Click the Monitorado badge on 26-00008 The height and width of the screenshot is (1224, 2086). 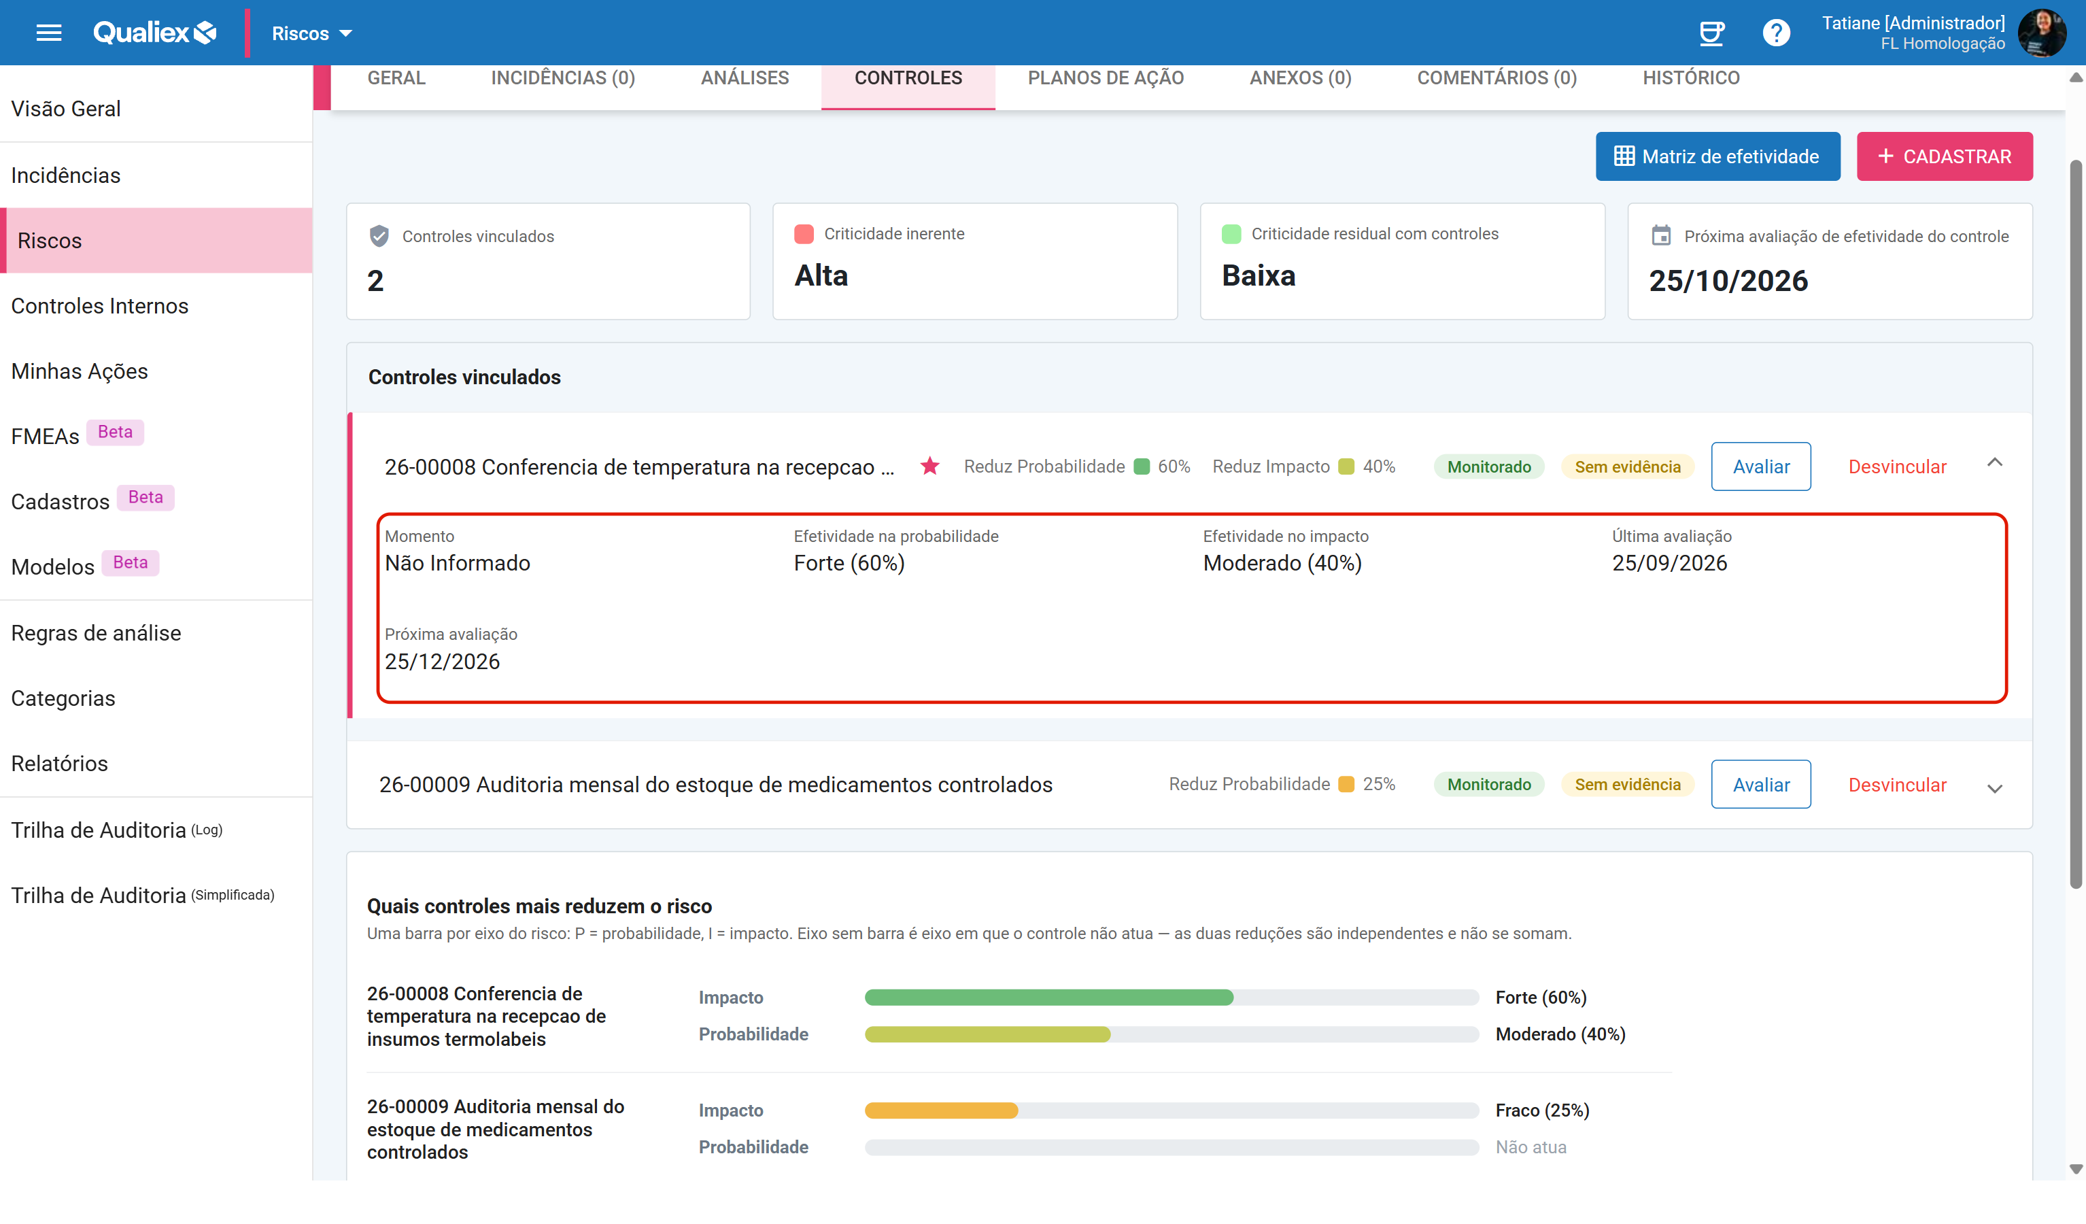pyautogui.click(x=1488, y=466)
